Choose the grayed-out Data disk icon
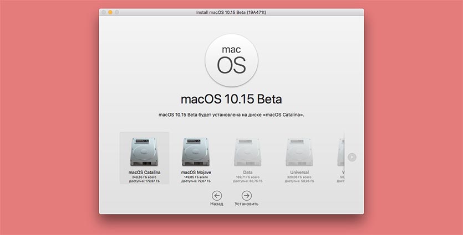Image resolution: width=463 pixels, height=235 pixels. pos(248,151)
